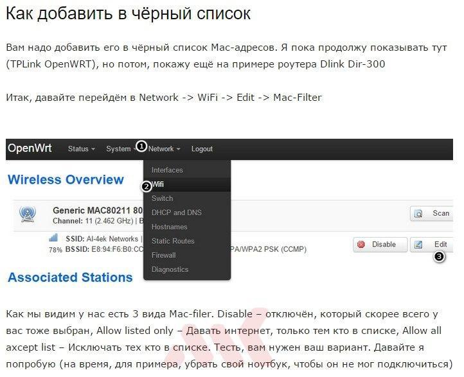Choose Interfaces in the Network menu
The height and width of the screenshot is (377, 464).
tap(167, 170)
